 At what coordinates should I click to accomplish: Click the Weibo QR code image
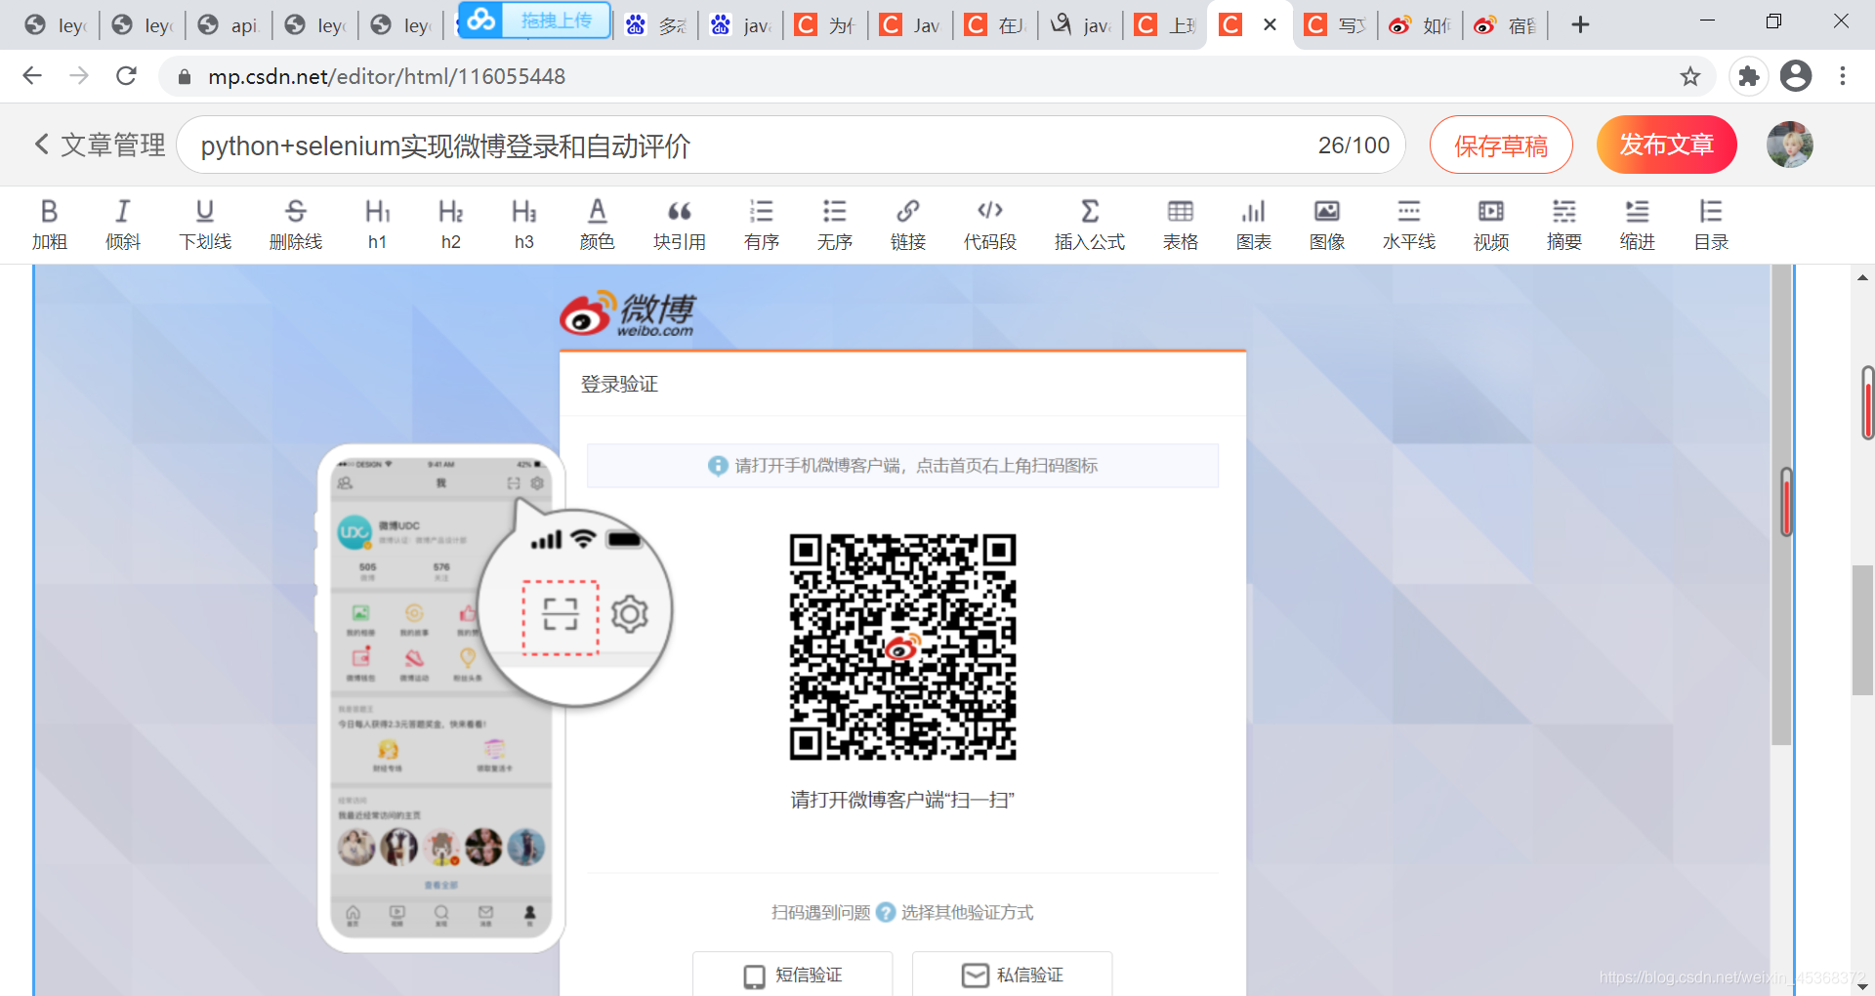902,646
